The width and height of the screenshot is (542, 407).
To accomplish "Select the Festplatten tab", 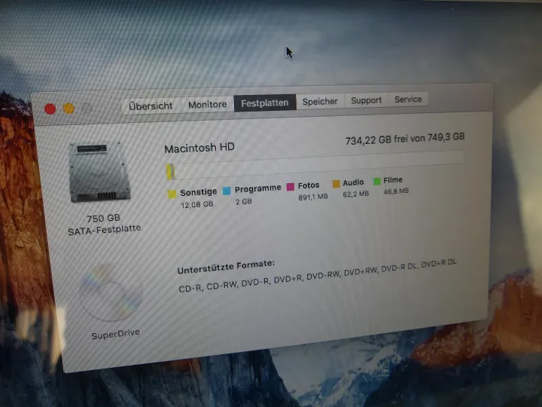I will point(264,103).
